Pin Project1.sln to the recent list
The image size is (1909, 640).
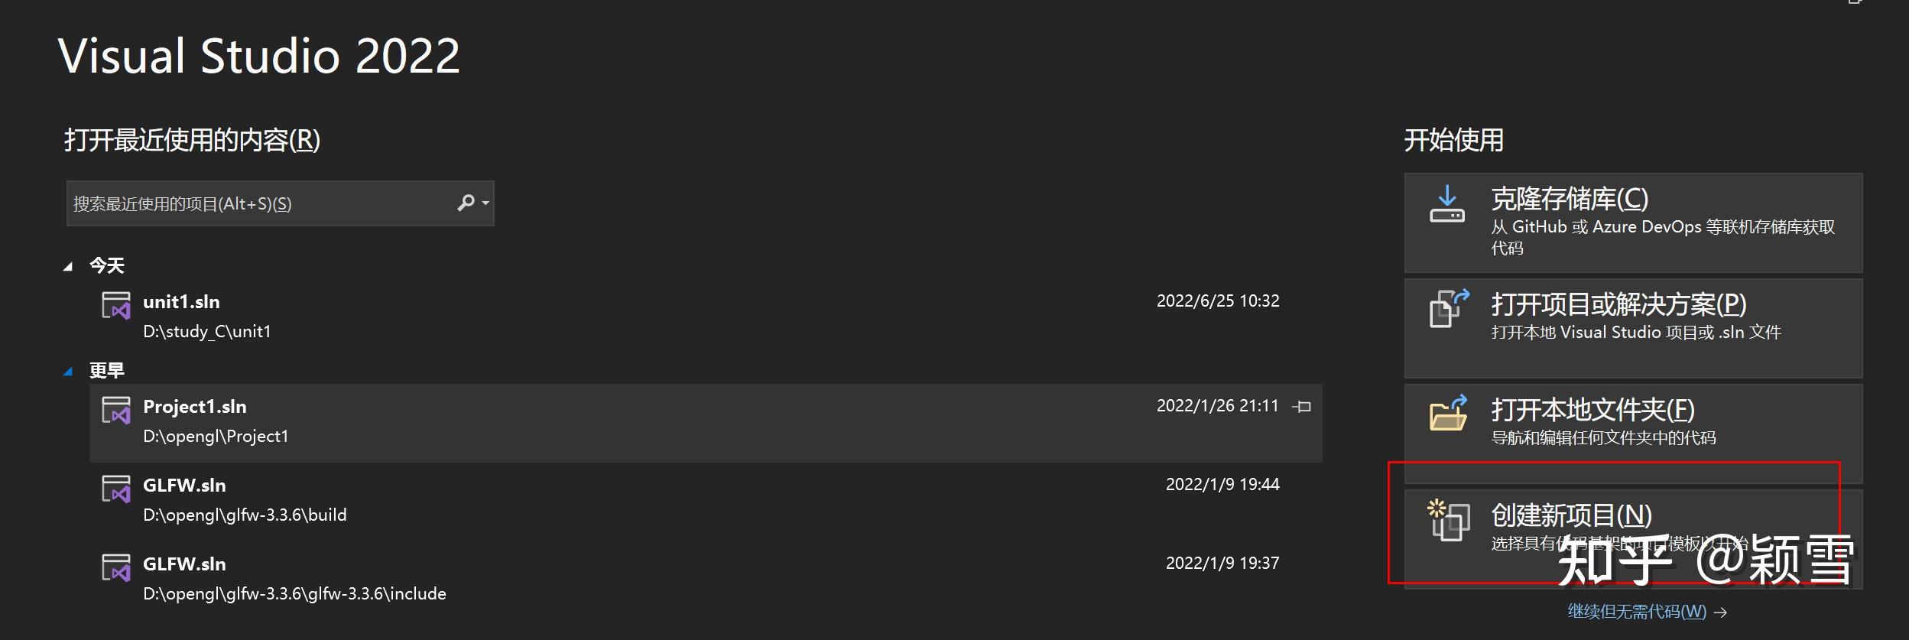tap(1302, 407)
